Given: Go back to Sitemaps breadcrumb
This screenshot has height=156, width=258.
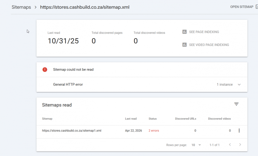Looking at the screenshot, I should click(21, 7).
